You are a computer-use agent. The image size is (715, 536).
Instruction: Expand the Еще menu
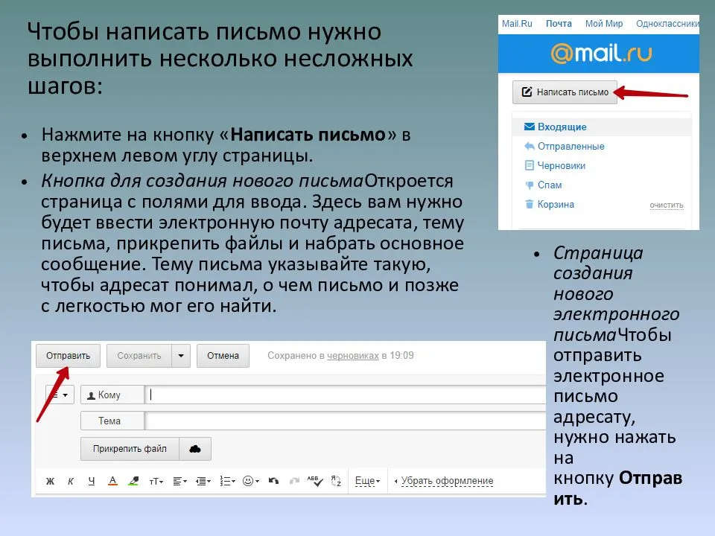(x=367, y=481)
